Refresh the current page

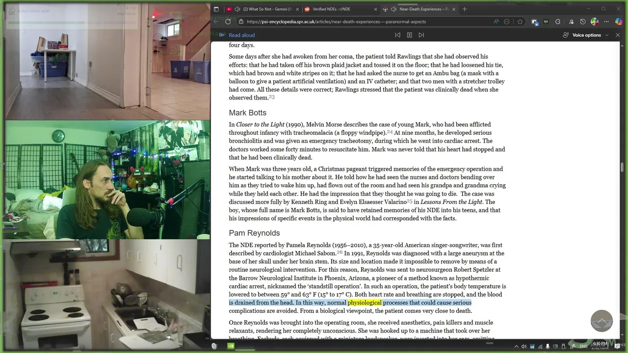tap(228, 22)
